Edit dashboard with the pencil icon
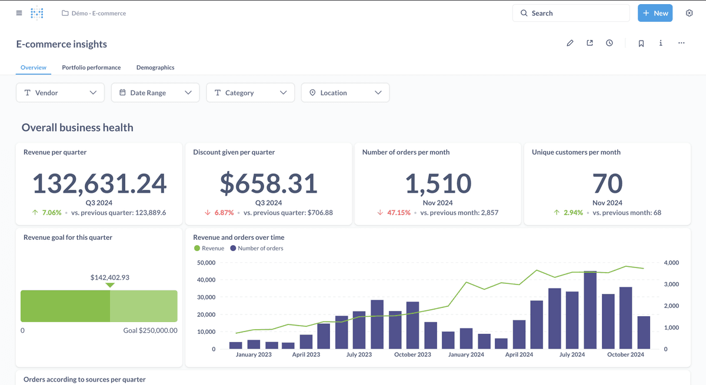This screenshot has width=706, height=385. coord(570,43)
